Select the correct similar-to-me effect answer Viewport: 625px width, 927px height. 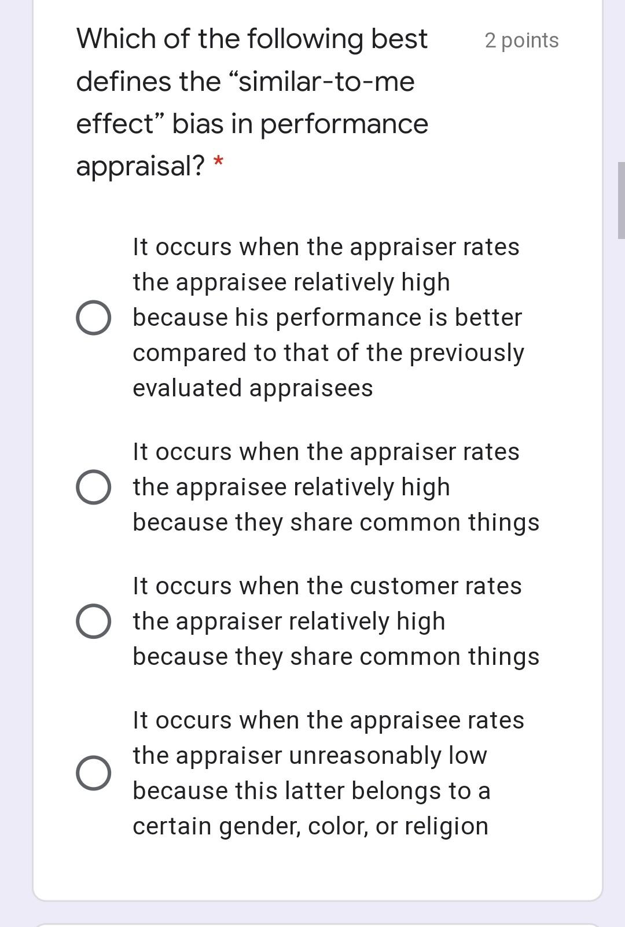click(x=94, y=486)
